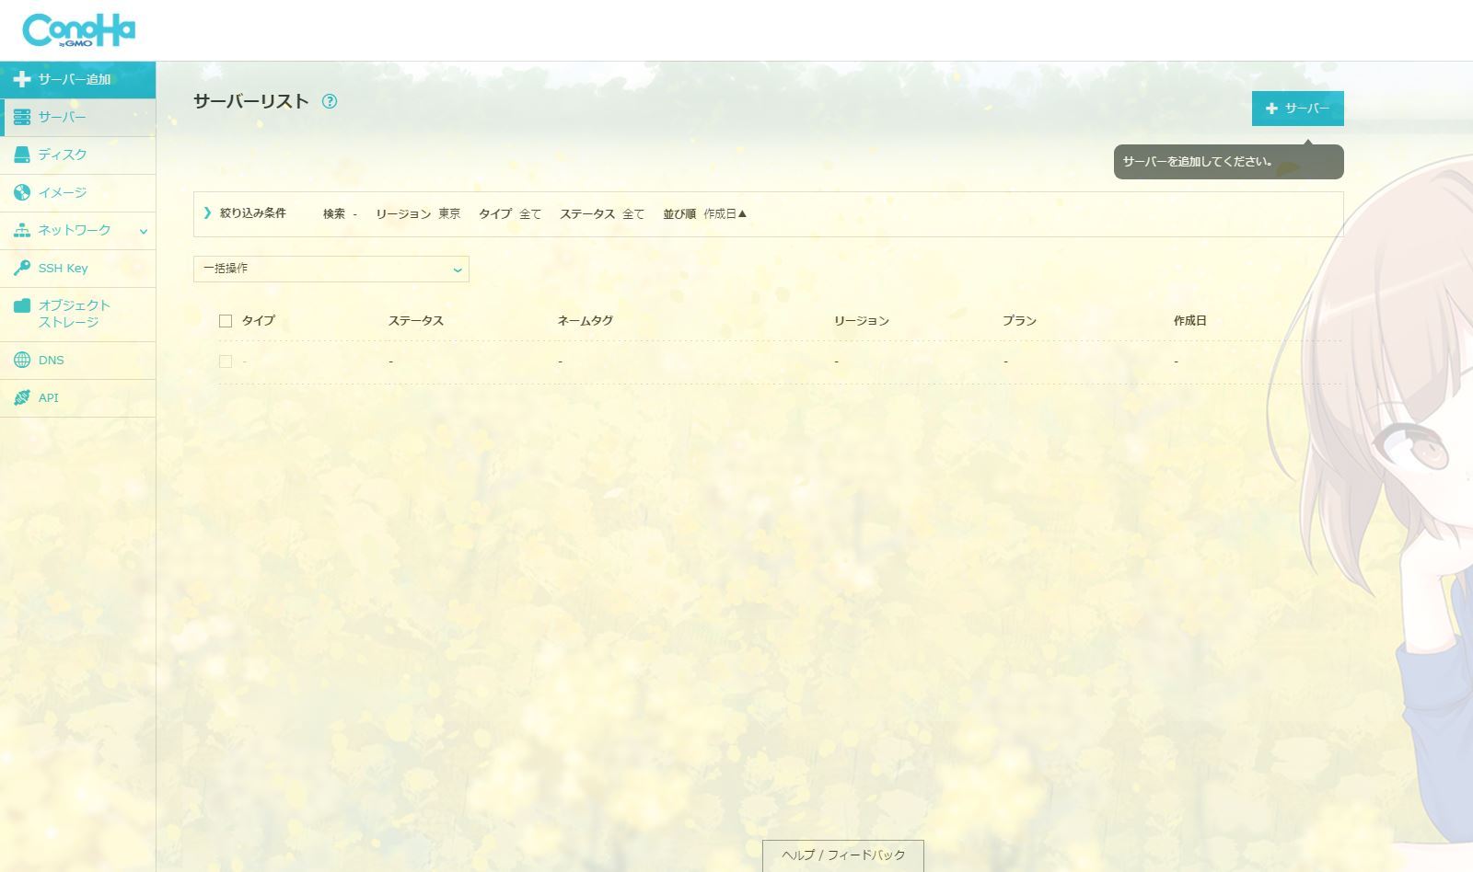Click the 検索 filter label

(x=334, y=213)
